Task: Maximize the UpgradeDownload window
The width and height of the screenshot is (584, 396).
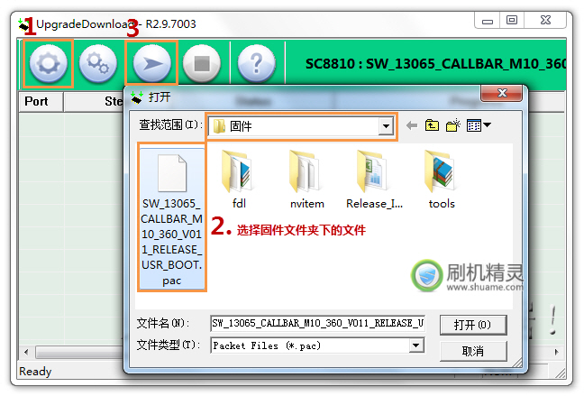Action: point(512,20)
